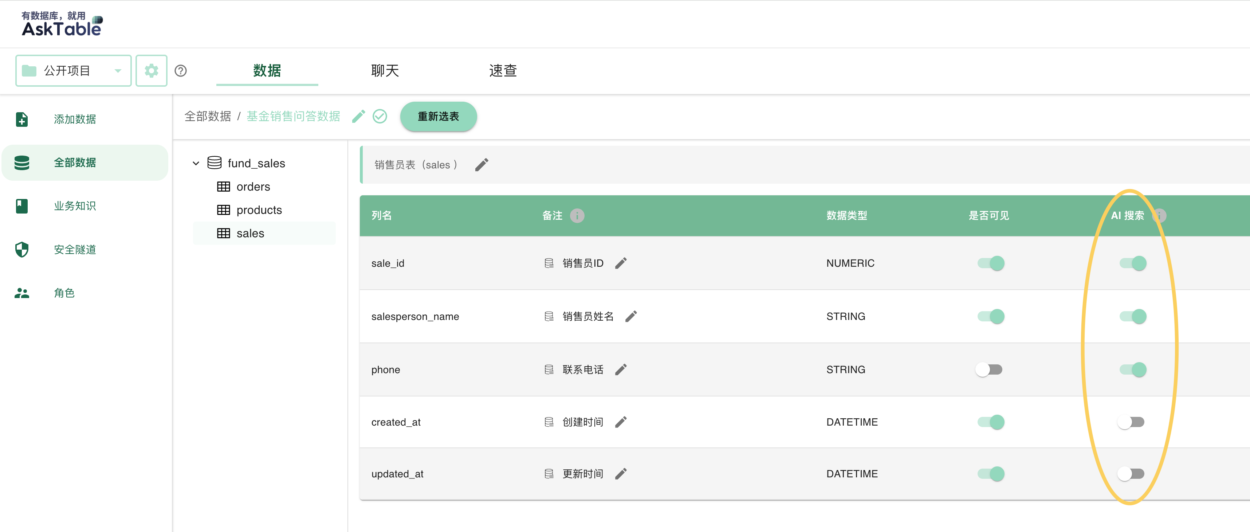Click the AI 搜索 info icon
1250x532 pixels.
click(x=1159, y=215)
